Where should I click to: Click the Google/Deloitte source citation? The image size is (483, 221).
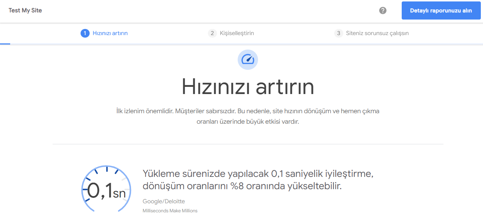[164, 201]
